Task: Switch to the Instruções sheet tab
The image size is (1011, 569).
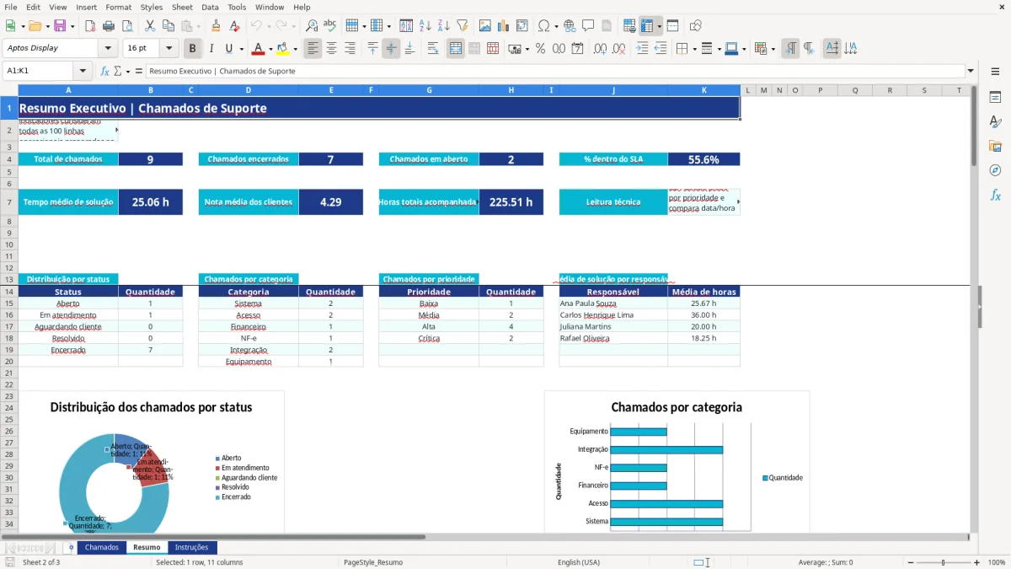Action: click(x=192, y=547)
